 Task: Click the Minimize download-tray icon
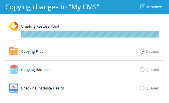[x=142, y=7]
